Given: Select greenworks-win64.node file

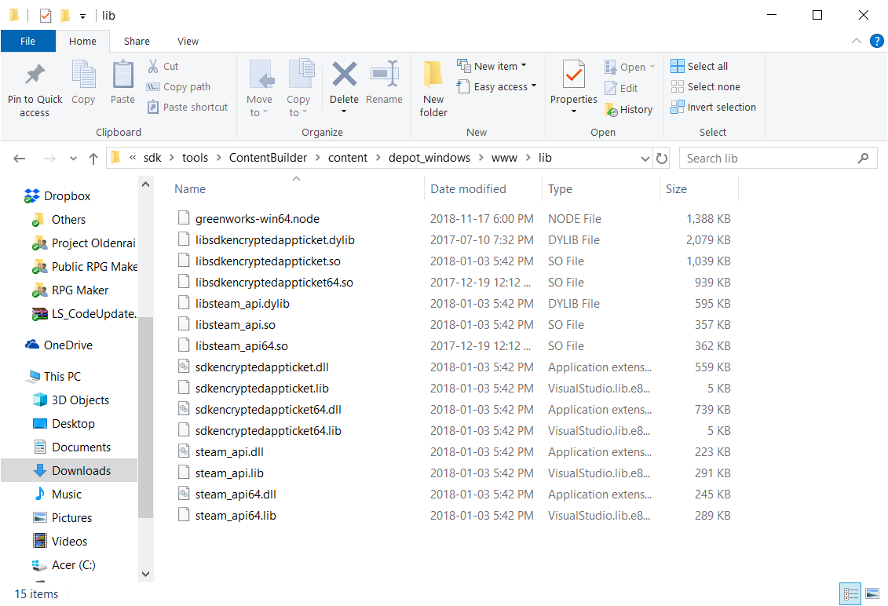Looking at the screenshot, I should [257, 218].
